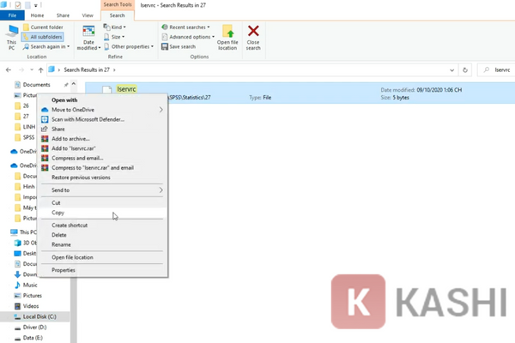Switch to the View ribbon tab

pyautogui.click(x=88, y=15)
